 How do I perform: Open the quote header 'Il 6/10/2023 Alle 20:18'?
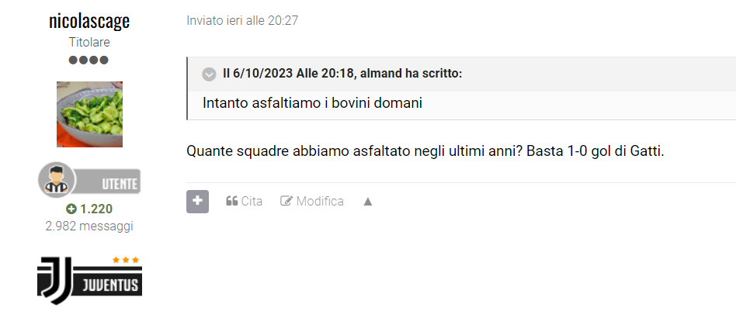[290, 74]
